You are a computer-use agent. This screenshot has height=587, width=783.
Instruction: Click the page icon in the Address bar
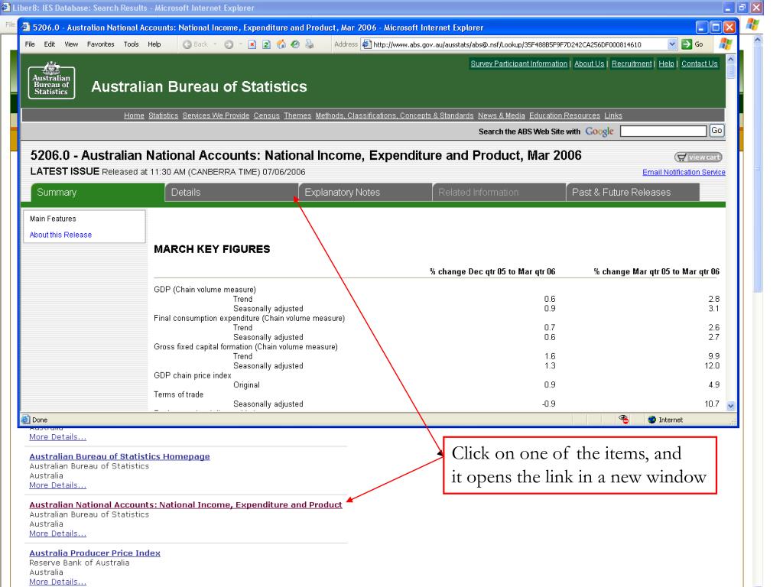(366, 44)
